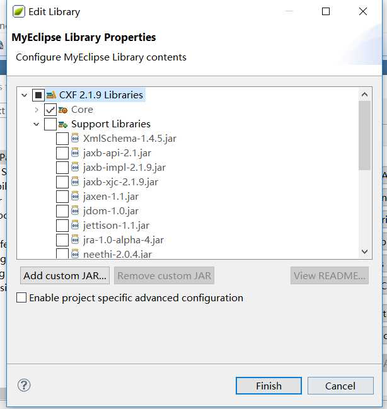The height and width of the screenshot is (409, 387).
Task: Click the jar icon beside XmlSchema-1.4.5.jar
Action: pos(75,138)
